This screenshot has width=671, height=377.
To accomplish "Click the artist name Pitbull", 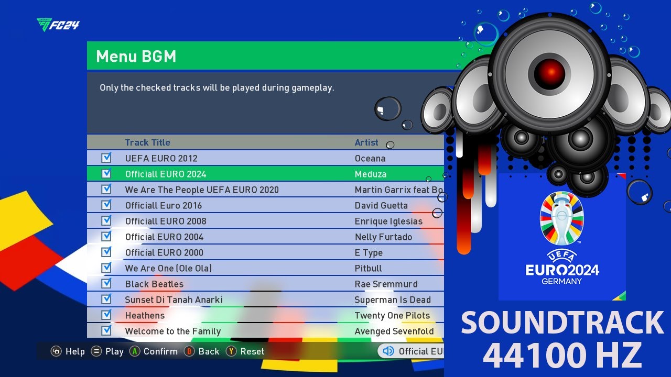I will pos(369,268).
